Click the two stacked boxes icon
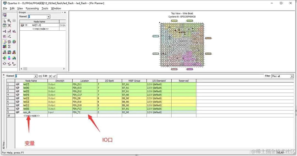297x156 pixels. coord(9,46)
